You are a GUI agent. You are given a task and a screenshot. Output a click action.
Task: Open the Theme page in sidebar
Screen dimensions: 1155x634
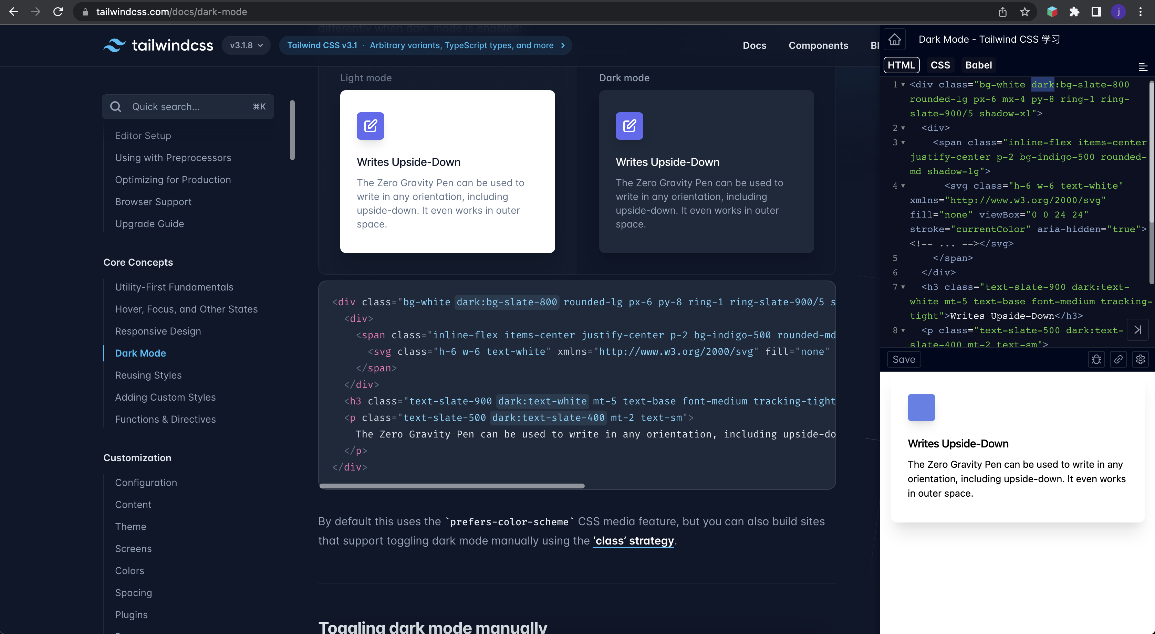[131, 527]
